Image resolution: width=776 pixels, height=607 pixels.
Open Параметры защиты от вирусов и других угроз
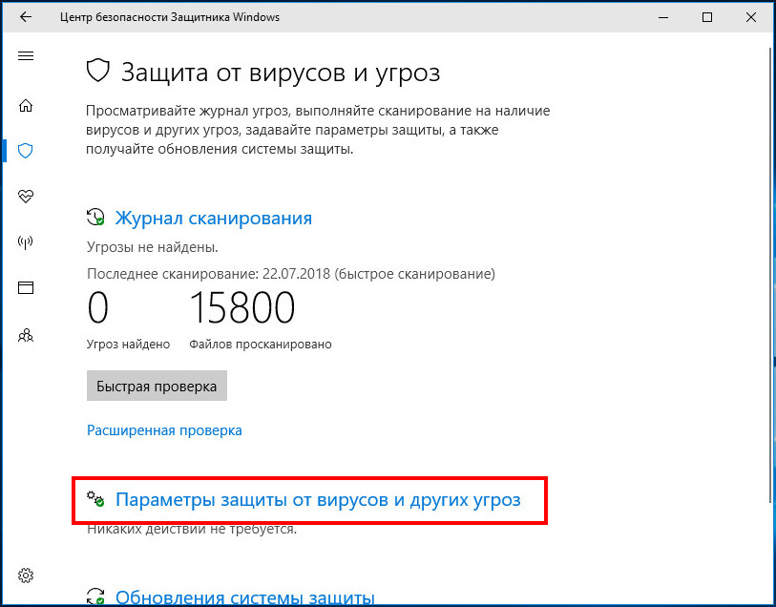point(318,500)
